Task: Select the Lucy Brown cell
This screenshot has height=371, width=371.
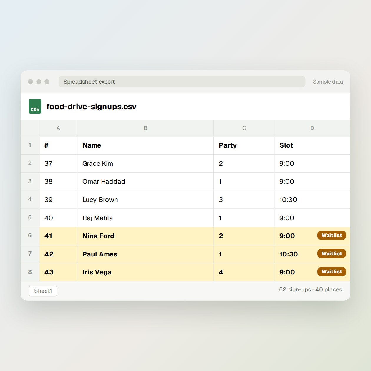Action: point(145,200)
